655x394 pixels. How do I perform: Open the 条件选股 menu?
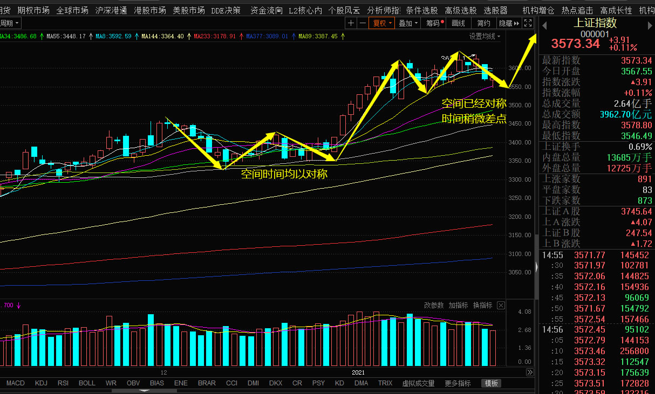pos(422,10)
